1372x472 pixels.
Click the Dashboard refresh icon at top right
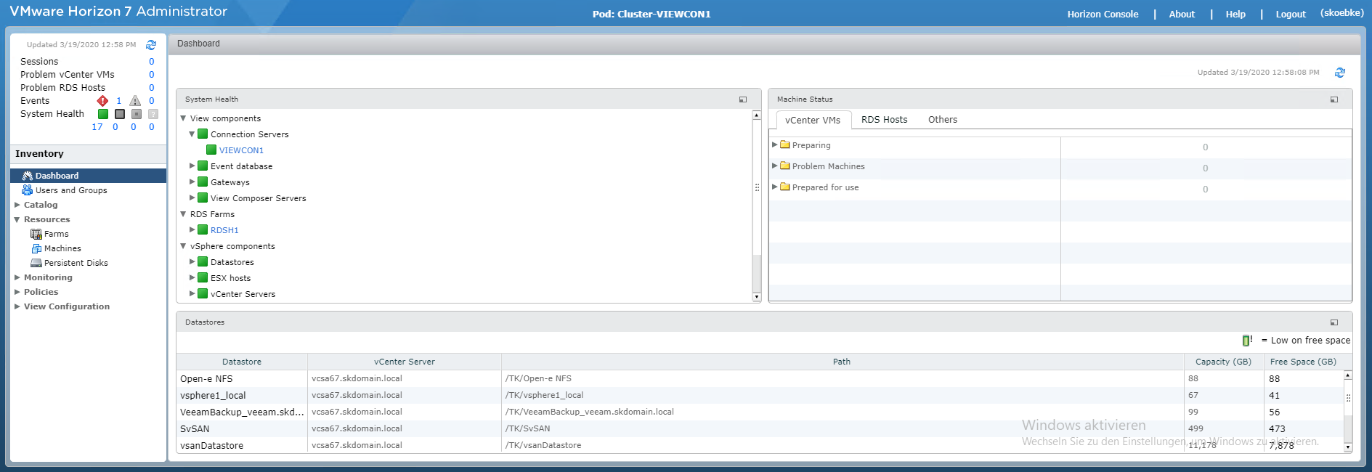[x=1340, y=73]
